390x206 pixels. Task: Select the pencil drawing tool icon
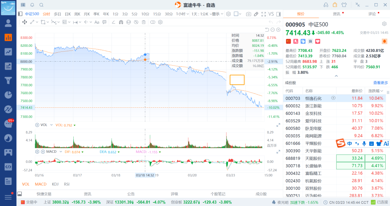[x=256, y=14]
